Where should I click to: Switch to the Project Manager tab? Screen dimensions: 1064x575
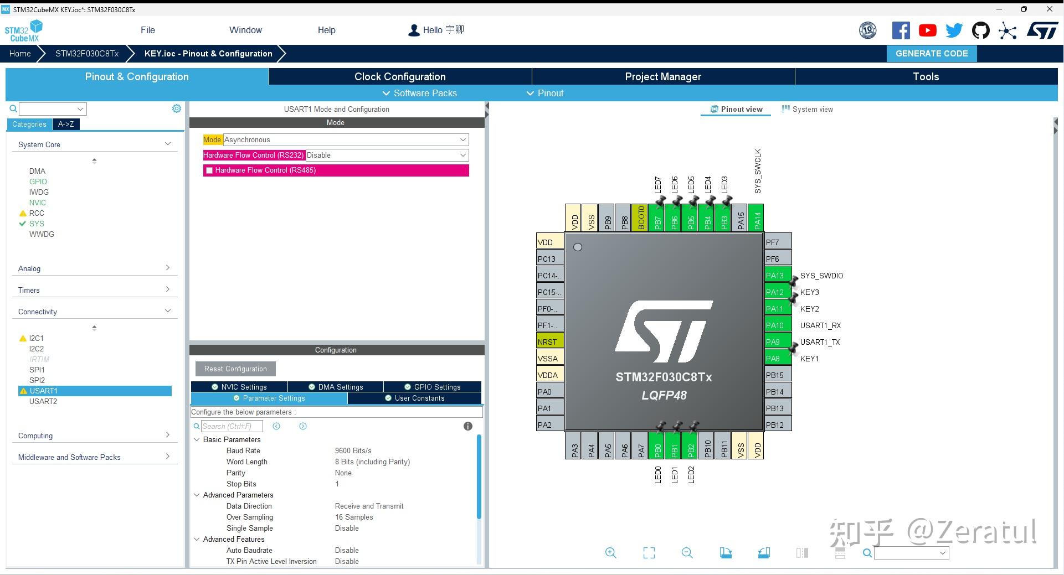tap(663, 76)
